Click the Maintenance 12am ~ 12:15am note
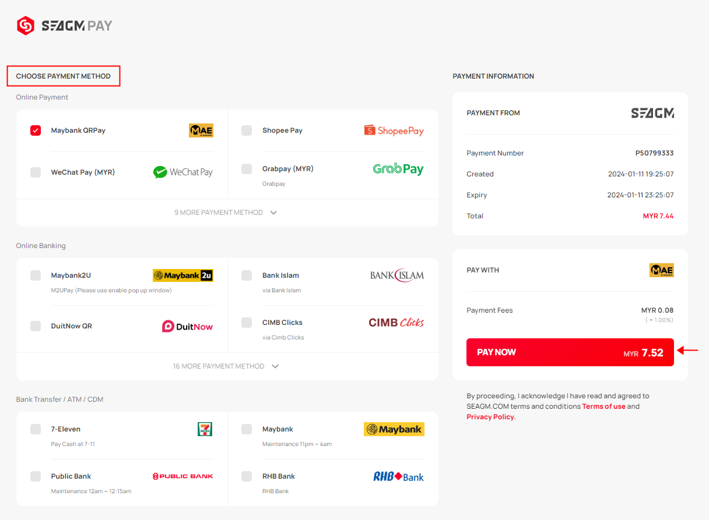The width and height of the screenshot is (709, 520). 91,491
